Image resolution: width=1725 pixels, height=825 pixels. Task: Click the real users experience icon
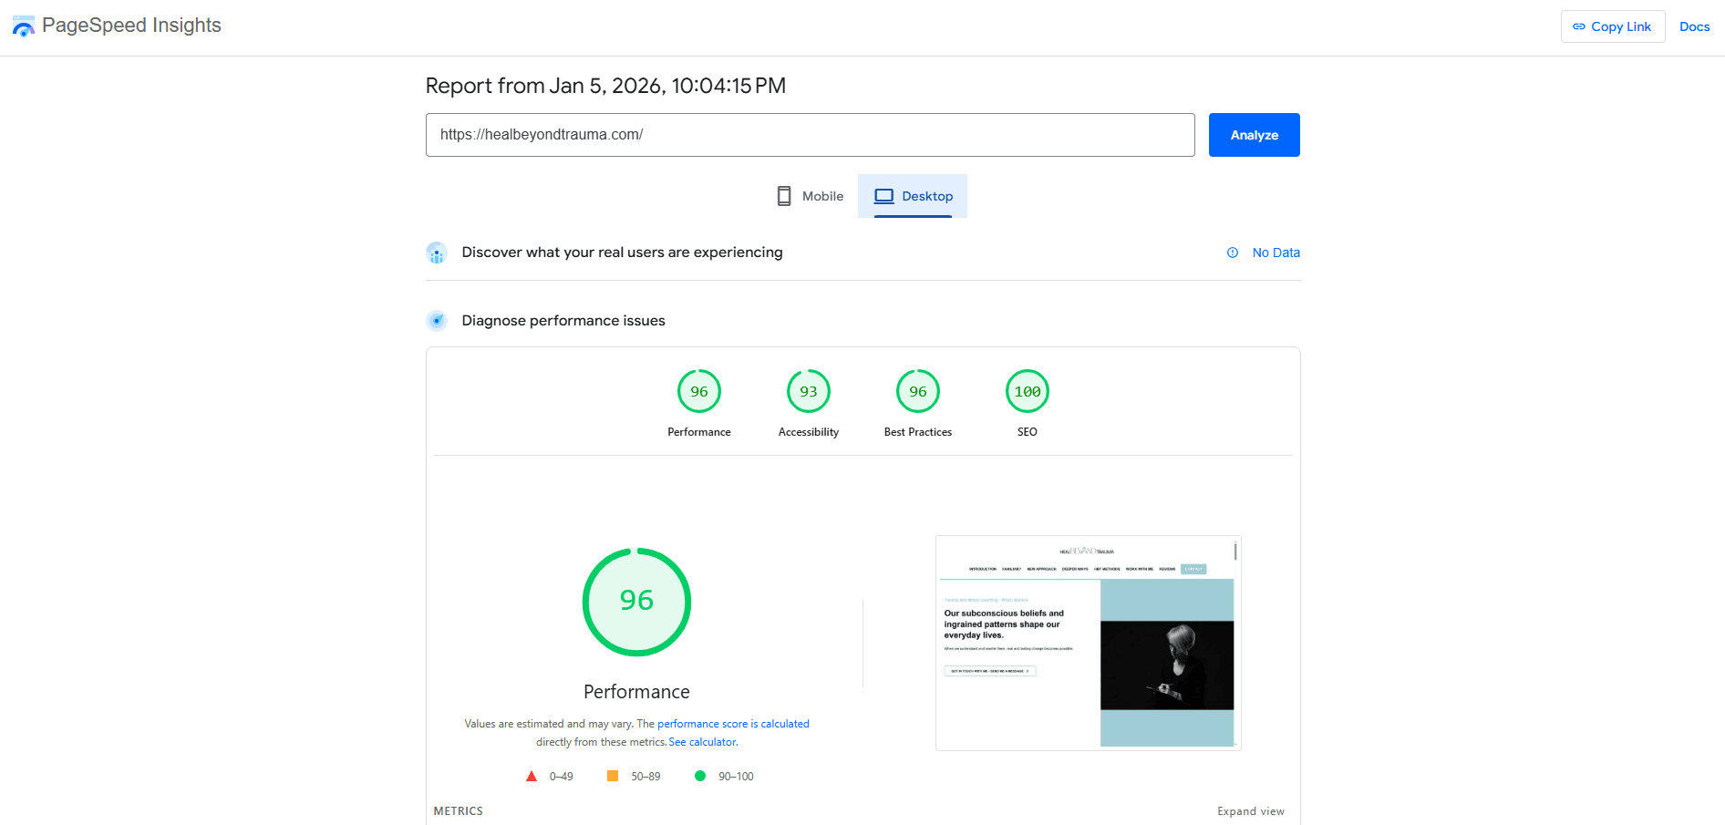pyautogui.click(x=437, y=253)
